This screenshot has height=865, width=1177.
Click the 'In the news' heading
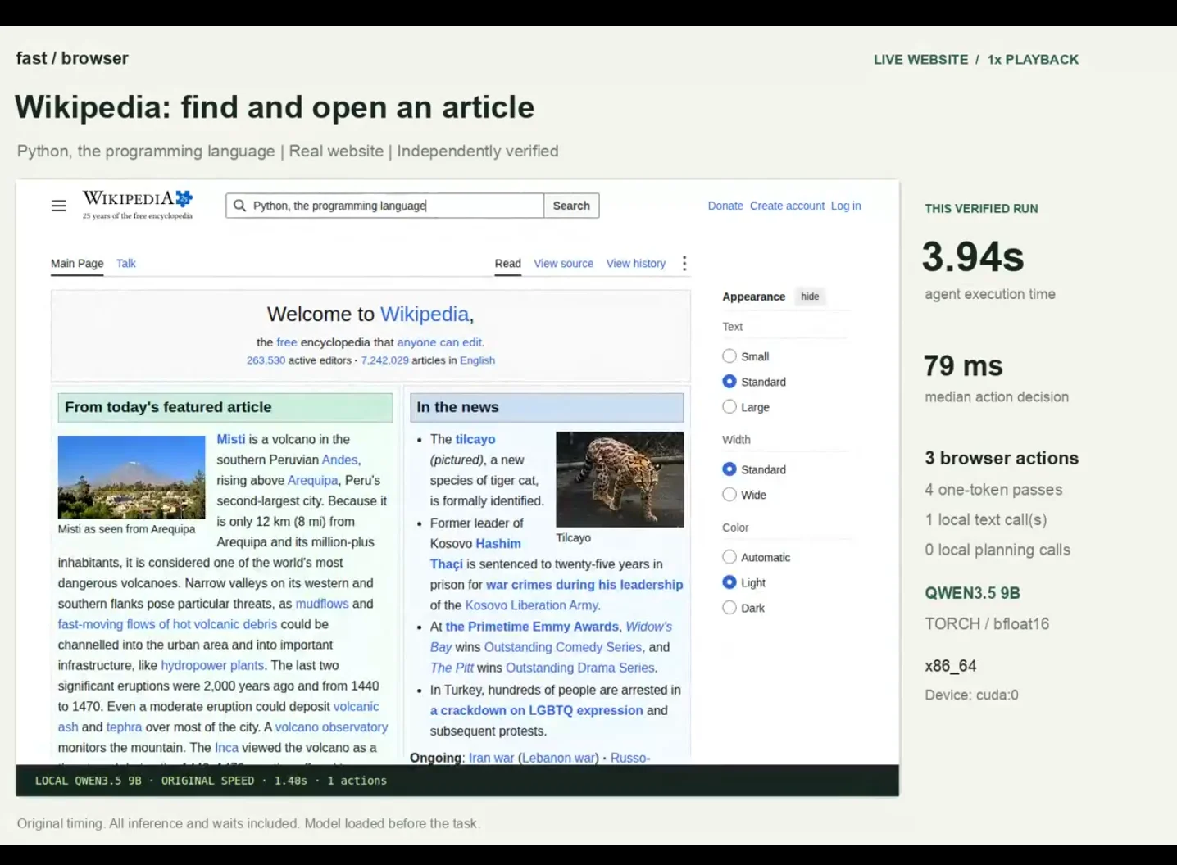tap(457, 407)
